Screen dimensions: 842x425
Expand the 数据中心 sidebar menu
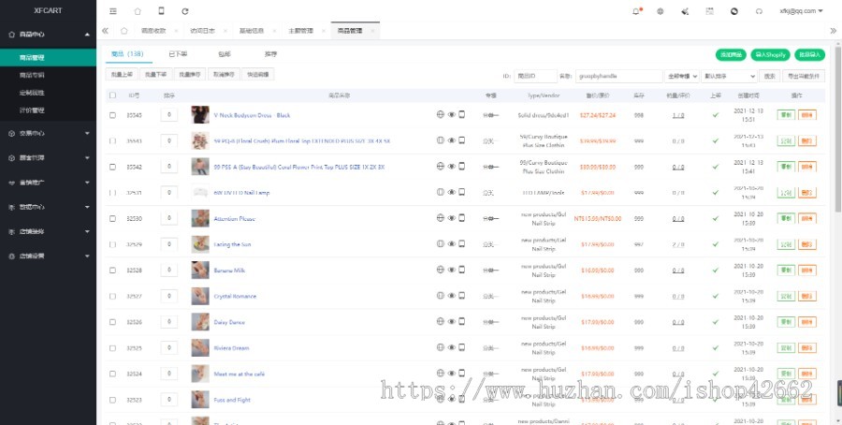pos(49,207)
